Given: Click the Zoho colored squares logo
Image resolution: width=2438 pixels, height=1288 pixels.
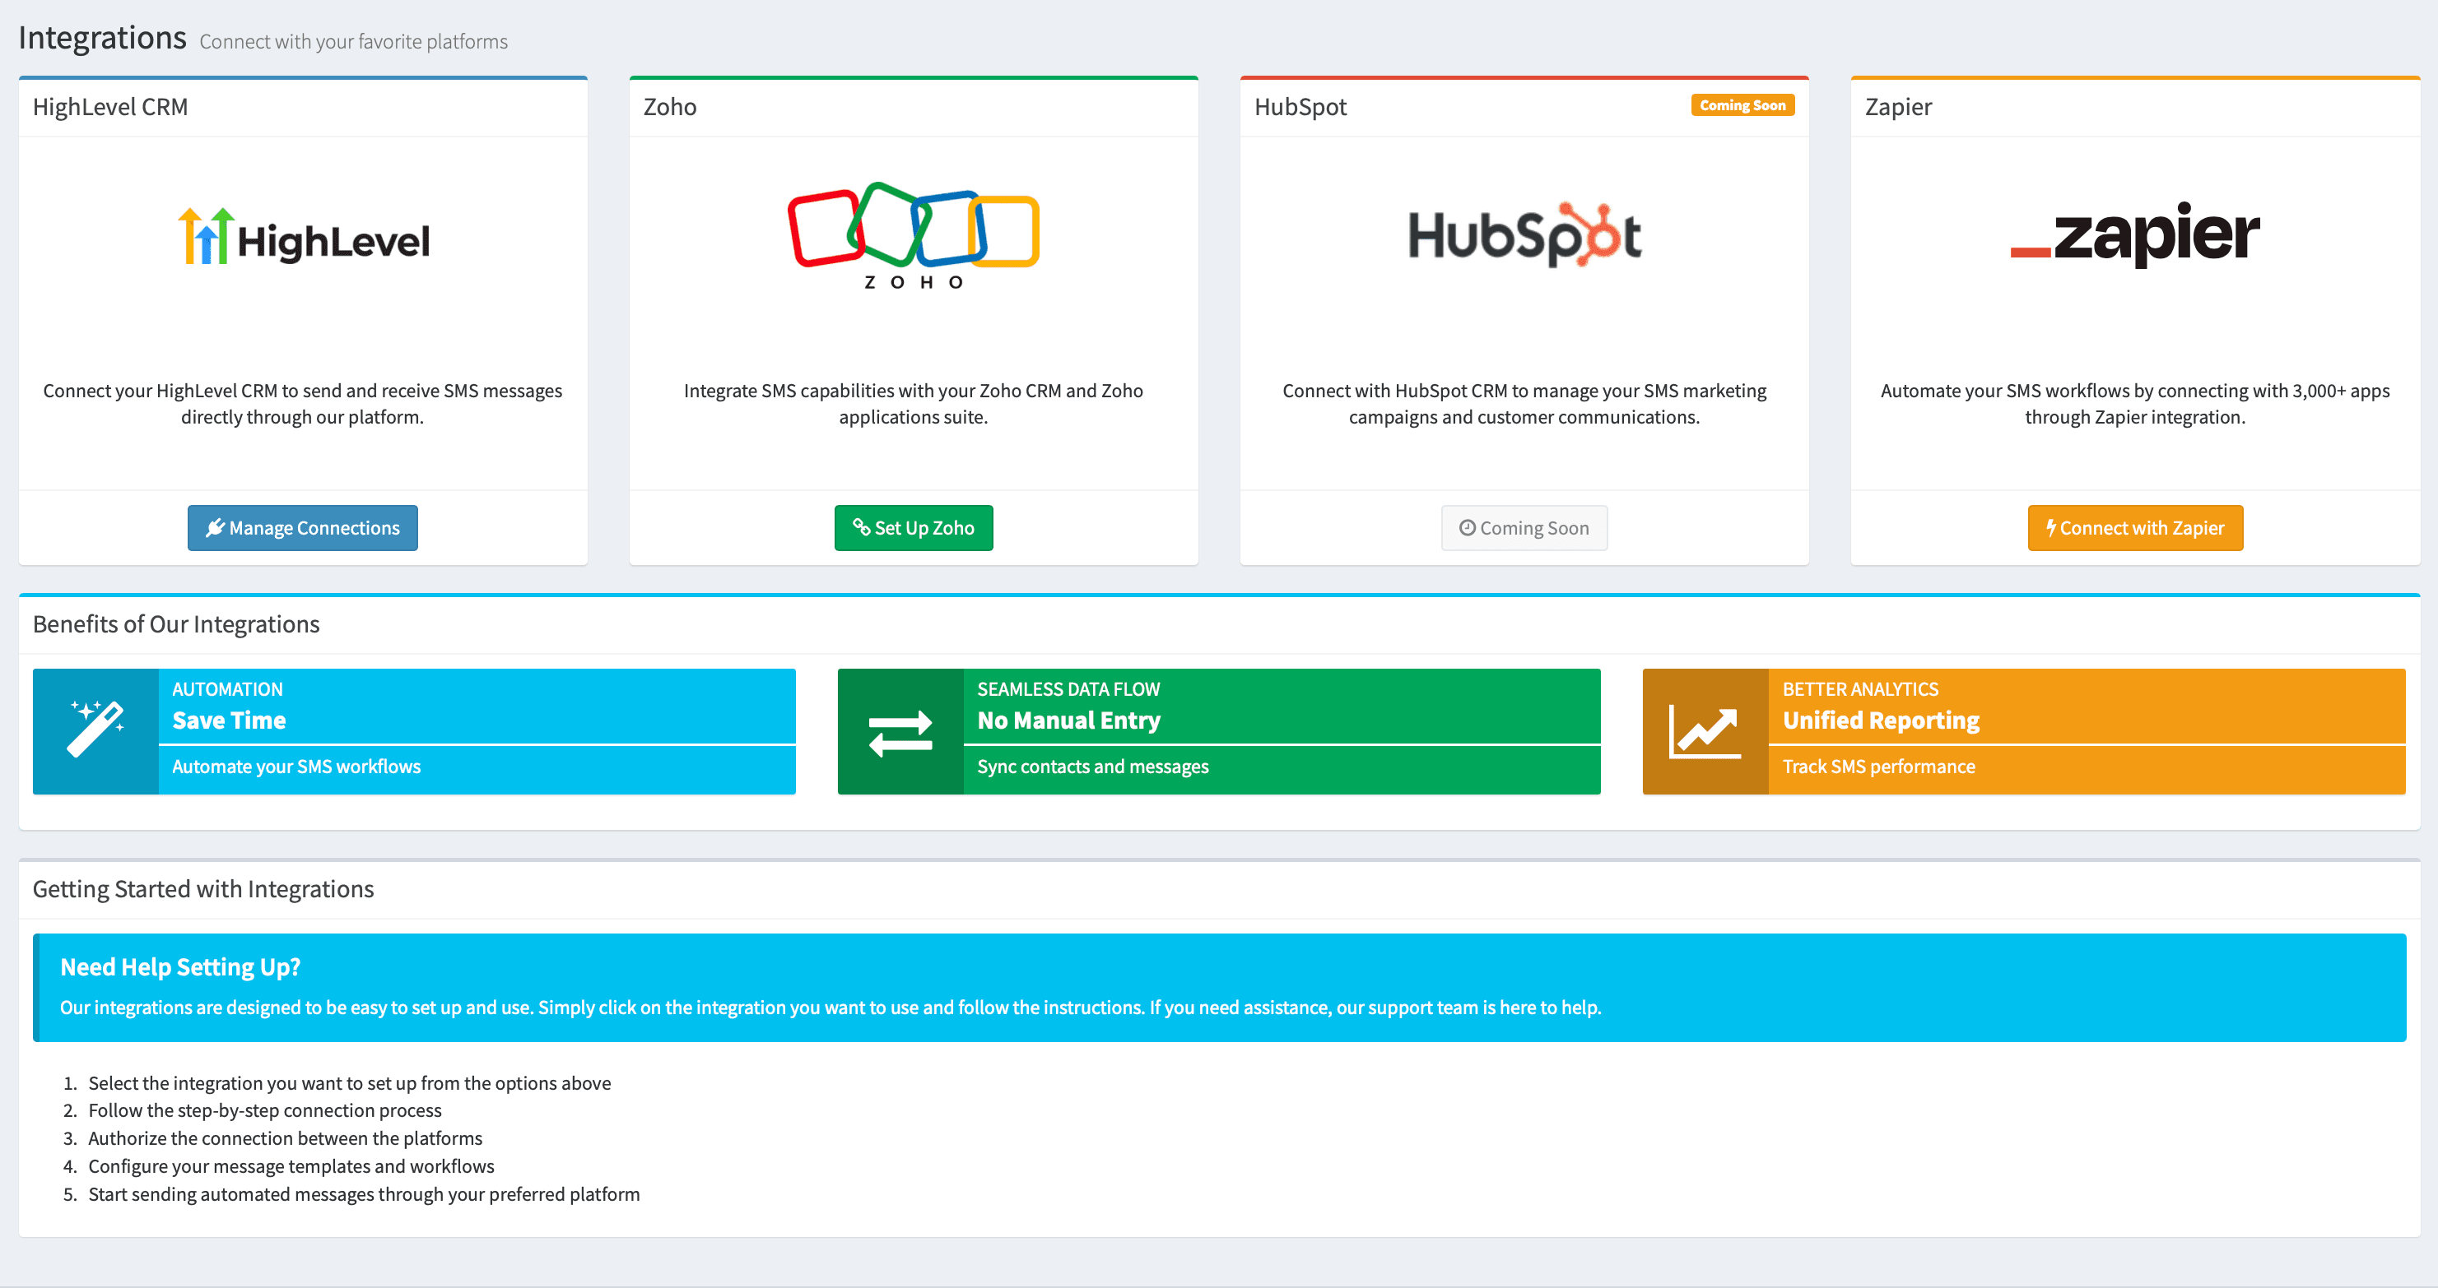Looking at the screenshot, I should click(x=914, y=236).
